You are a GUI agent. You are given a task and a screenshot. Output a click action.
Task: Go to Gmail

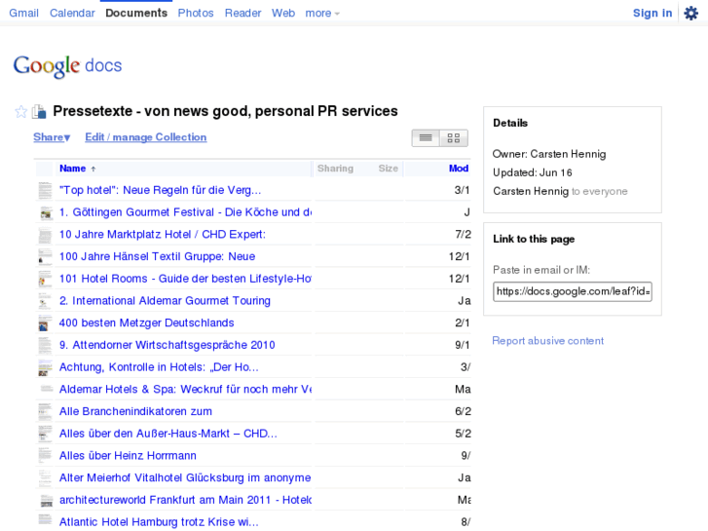[x=24, y=13]
